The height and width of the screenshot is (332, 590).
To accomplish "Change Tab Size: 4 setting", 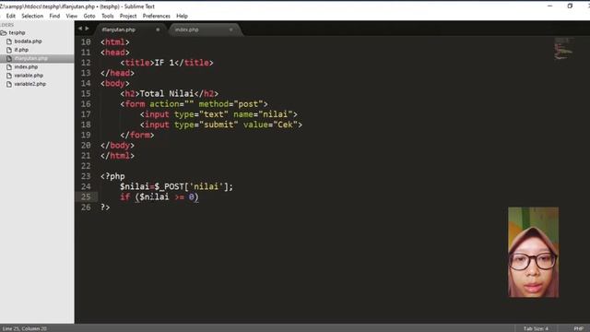I will tap(536, 328).
